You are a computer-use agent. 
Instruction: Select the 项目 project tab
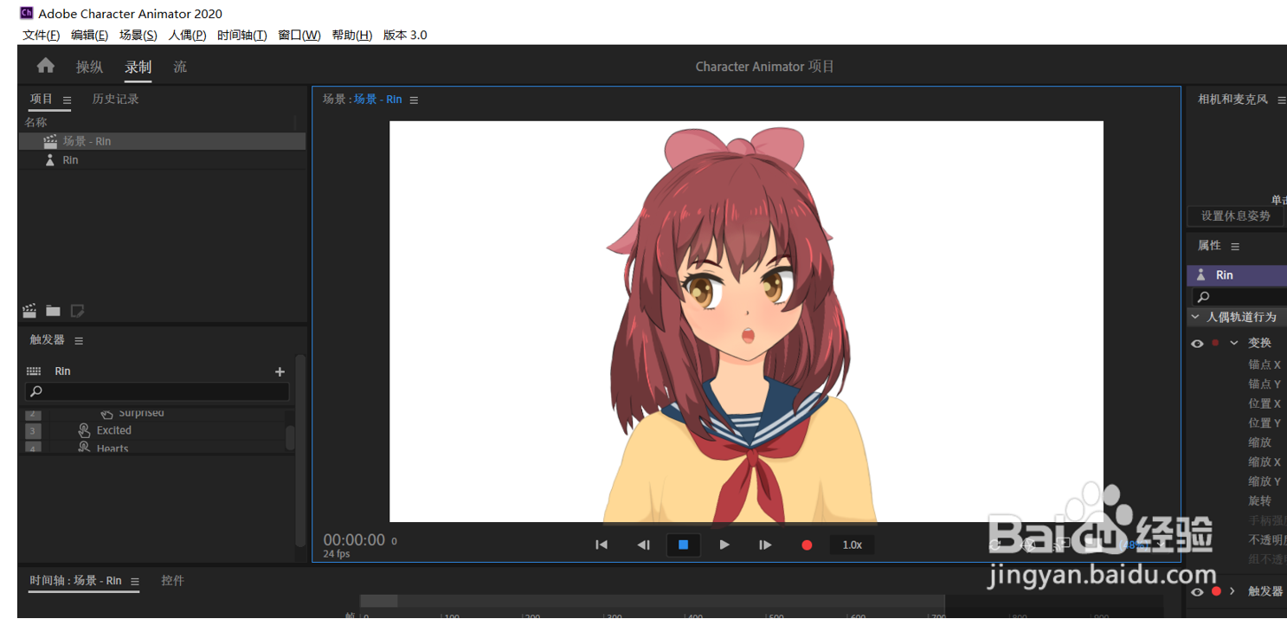[x=42, y=99]
